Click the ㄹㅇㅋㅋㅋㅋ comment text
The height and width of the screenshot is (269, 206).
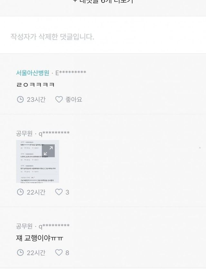point(35,85)
